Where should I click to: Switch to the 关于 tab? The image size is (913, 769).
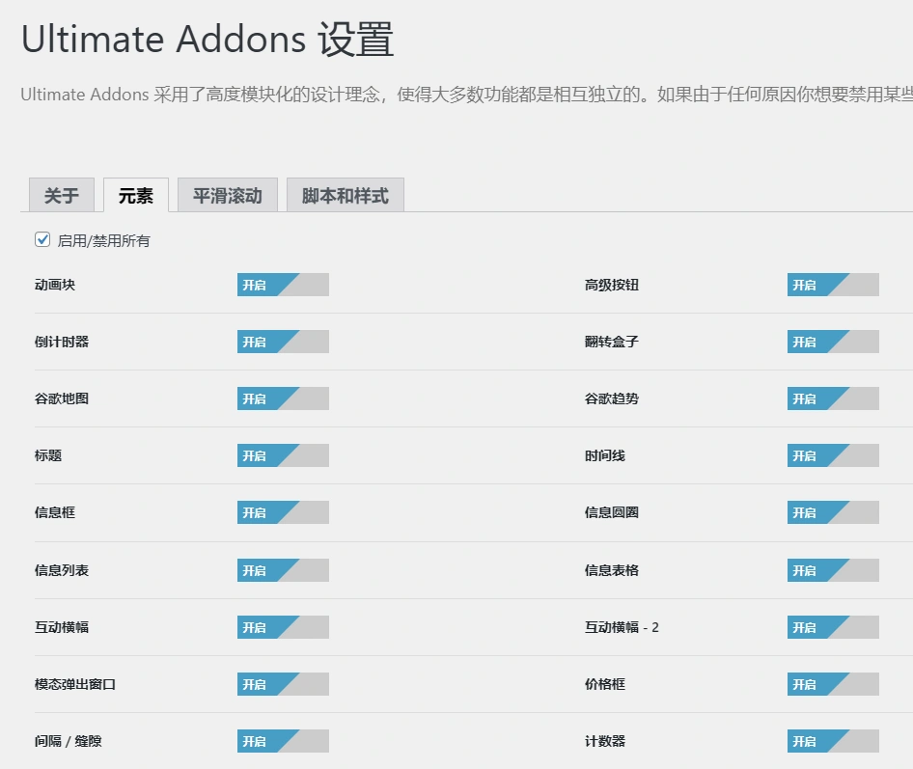(x=61, y=195)
